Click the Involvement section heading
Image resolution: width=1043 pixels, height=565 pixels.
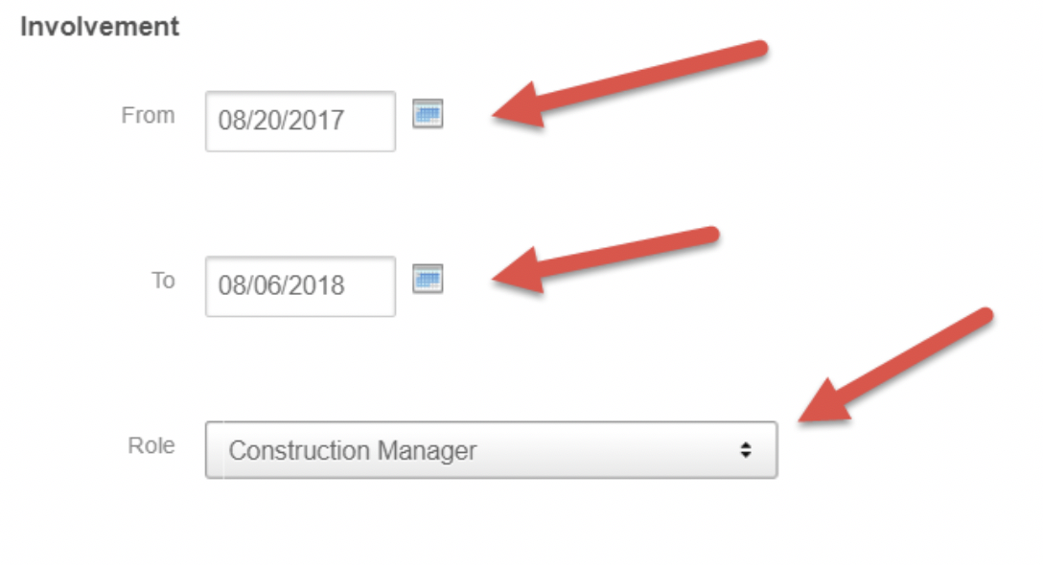[100, 27]
